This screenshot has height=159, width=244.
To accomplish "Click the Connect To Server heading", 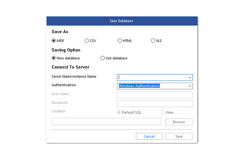I will [x=70, y=67].
